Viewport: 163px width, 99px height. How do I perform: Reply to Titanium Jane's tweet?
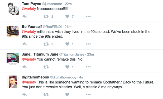pyautogui.click(x=25, y=67)
